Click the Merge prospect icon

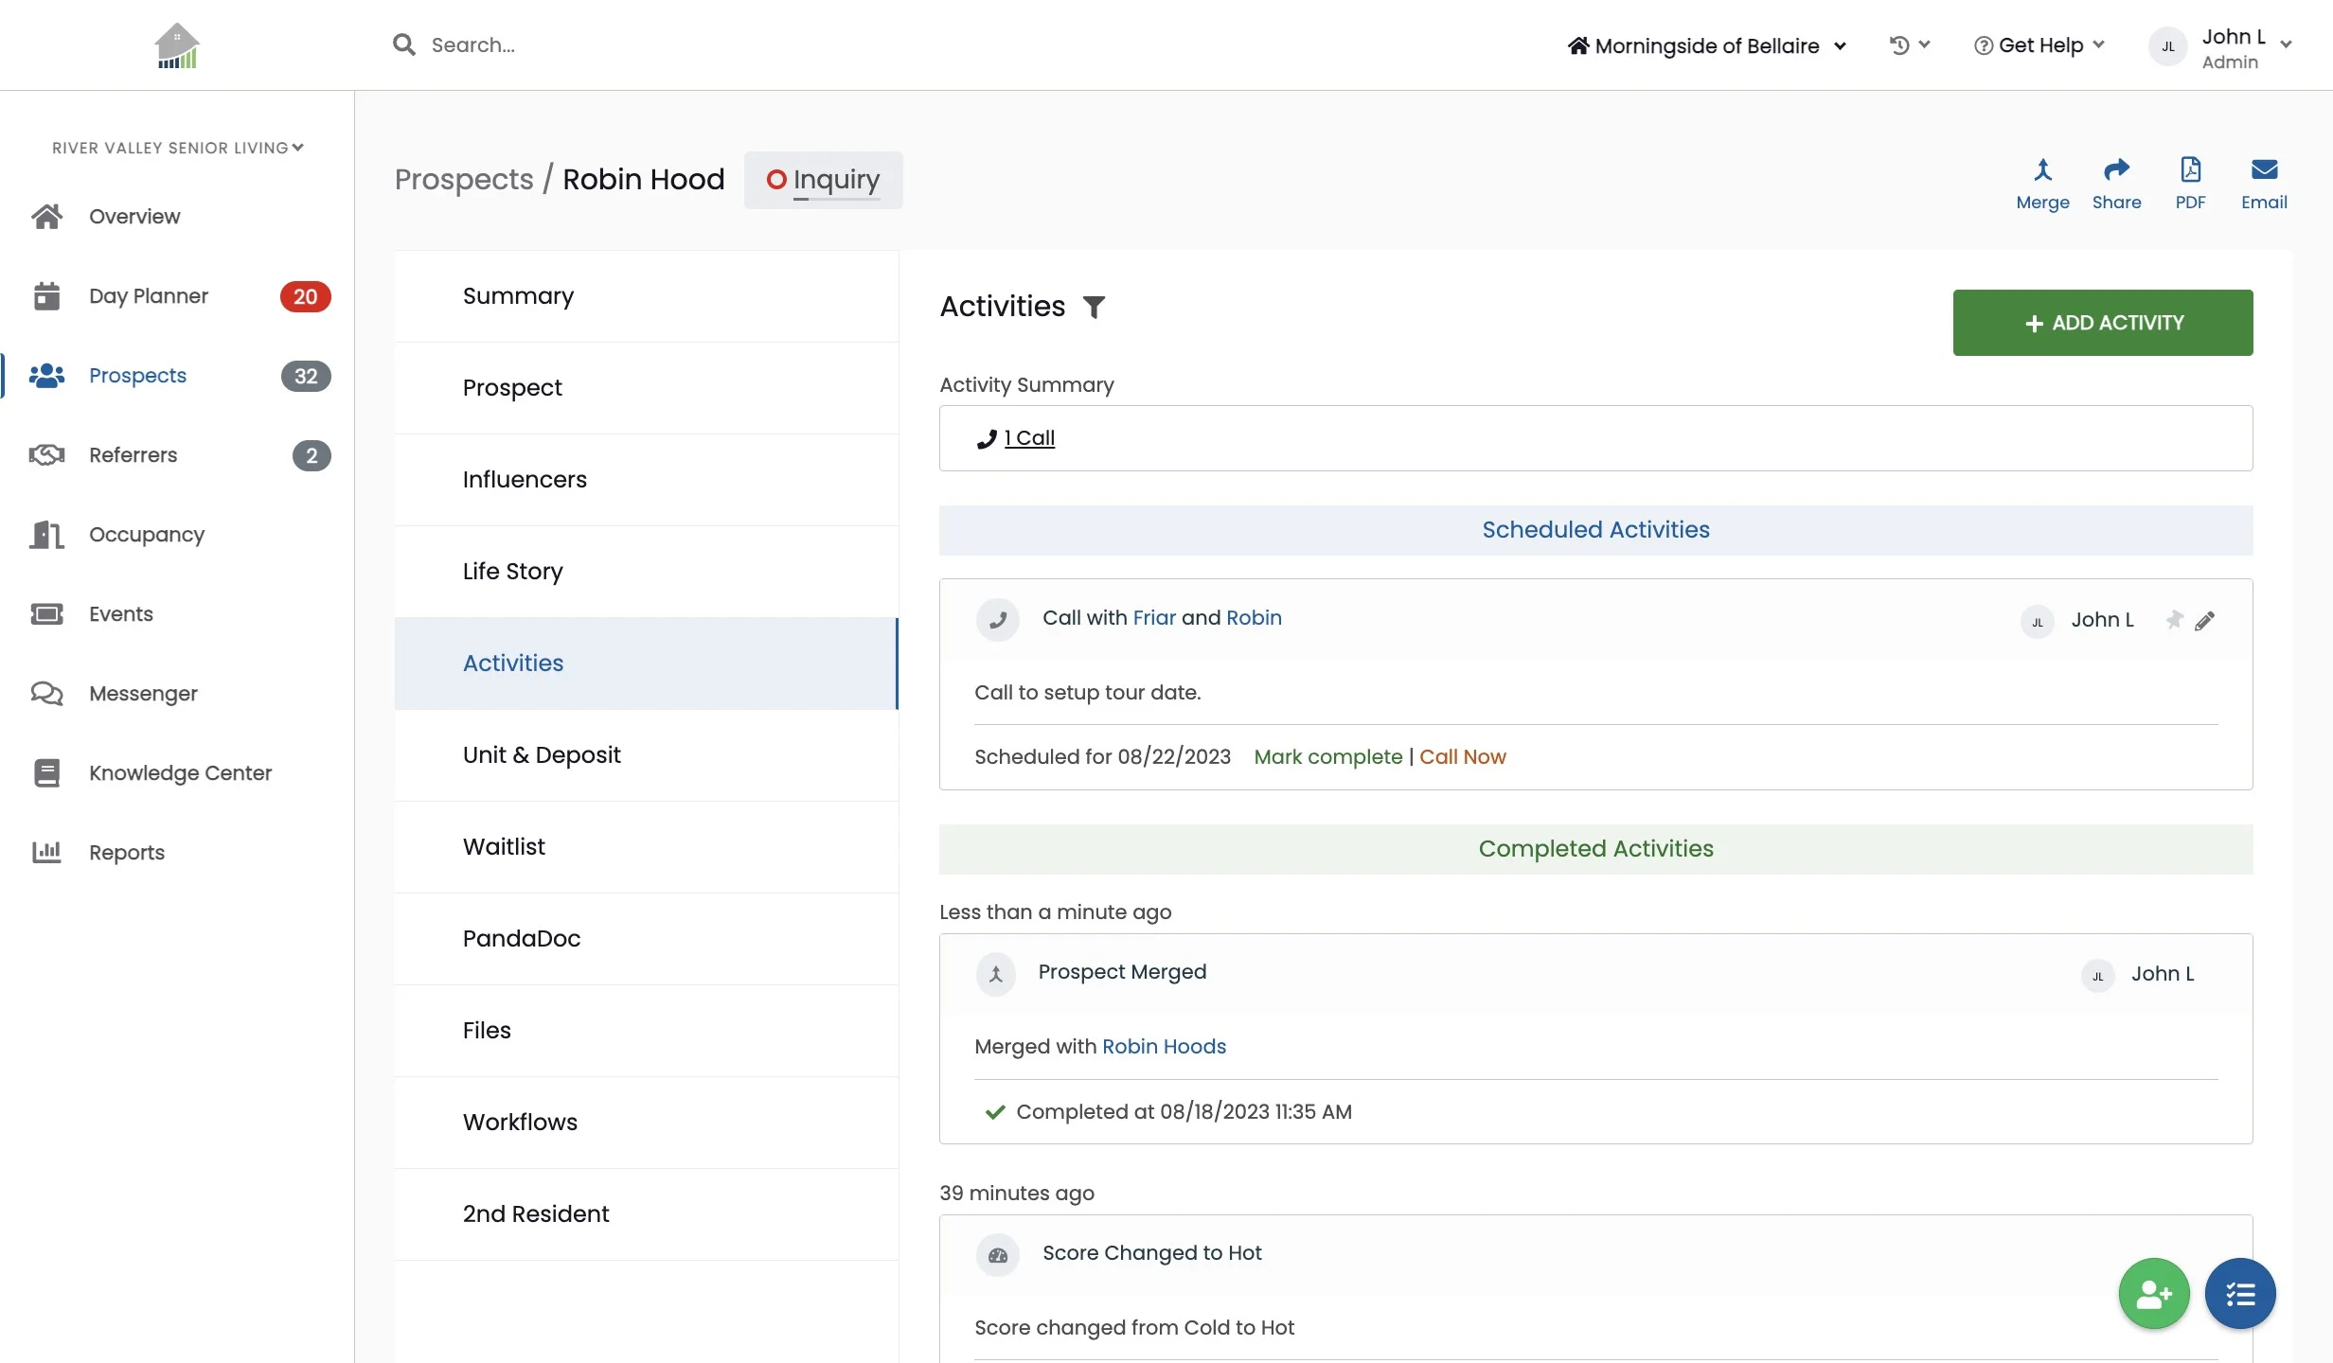tap(2042, 171)
